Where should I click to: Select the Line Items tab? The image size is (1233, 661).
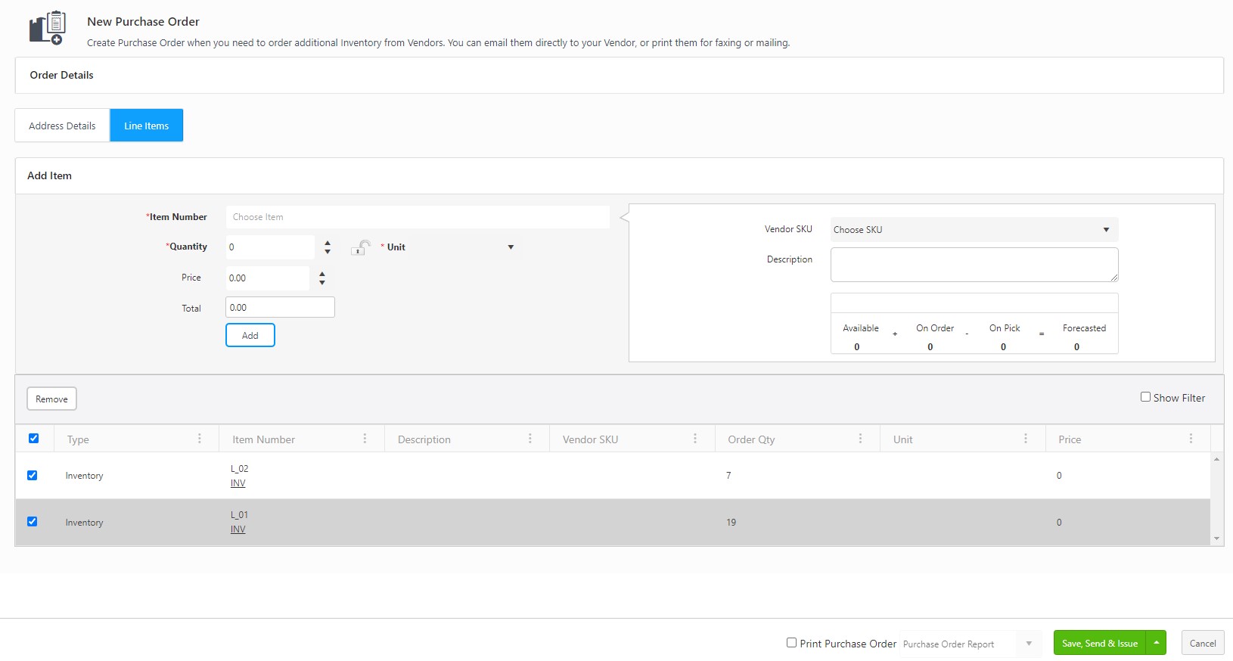147,126
